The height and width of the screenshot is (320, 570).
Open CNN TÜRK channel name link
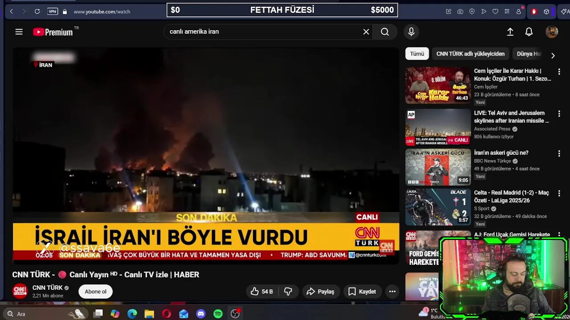tap(48, 288)
